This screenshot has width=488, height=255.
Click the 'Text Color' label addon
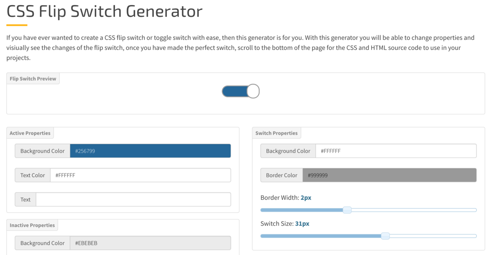[x=33, y=175]
